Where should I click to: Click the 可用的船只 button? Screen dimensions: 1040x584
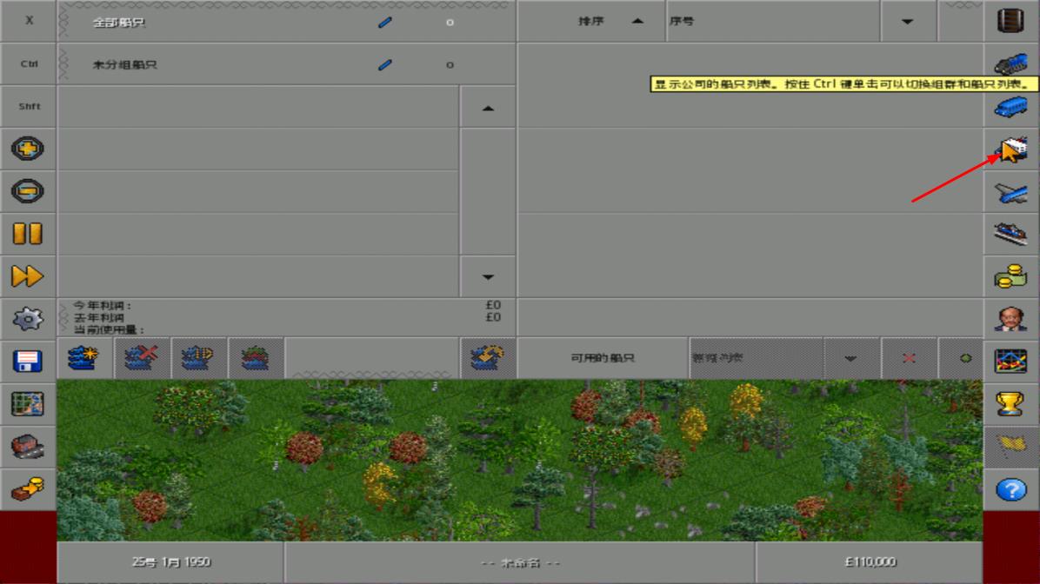point(602,358)
